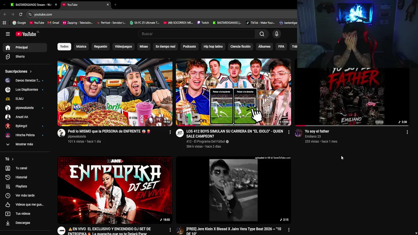Viewport: 418px width, 235px height.
Task: Start voice search with microphone icon
Action: [x=277, y=34]
